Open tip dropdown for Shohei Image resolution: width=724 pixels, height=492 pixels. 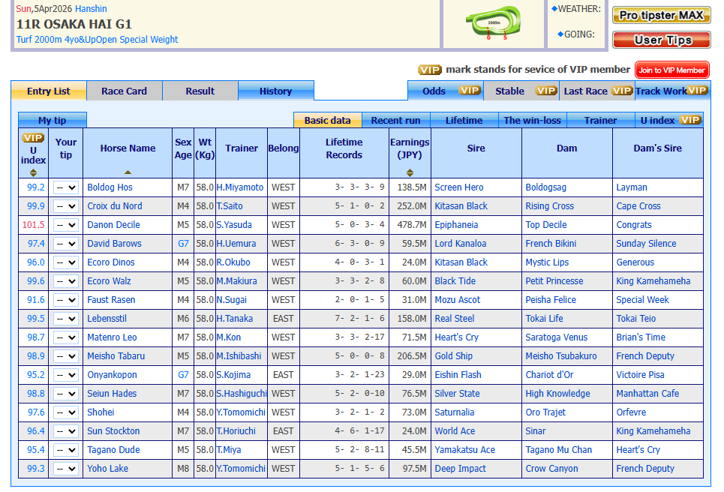click(65, 412)
